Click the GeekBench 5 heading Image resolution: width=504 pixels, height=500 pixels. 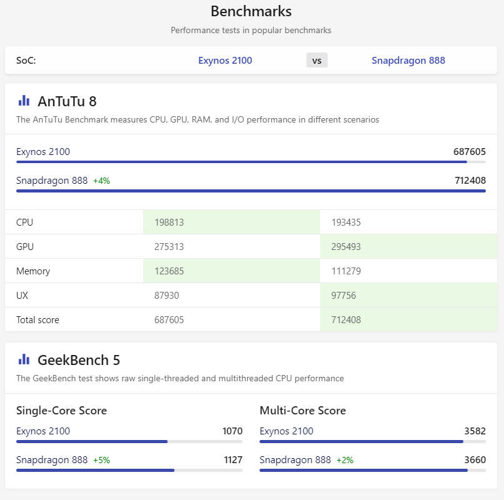coord(79,360)
